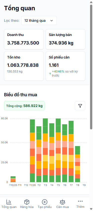Click the T8 stacked bar

point(78,164)
